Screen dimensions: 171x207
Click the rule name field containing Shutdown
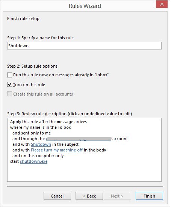(84, 46)
